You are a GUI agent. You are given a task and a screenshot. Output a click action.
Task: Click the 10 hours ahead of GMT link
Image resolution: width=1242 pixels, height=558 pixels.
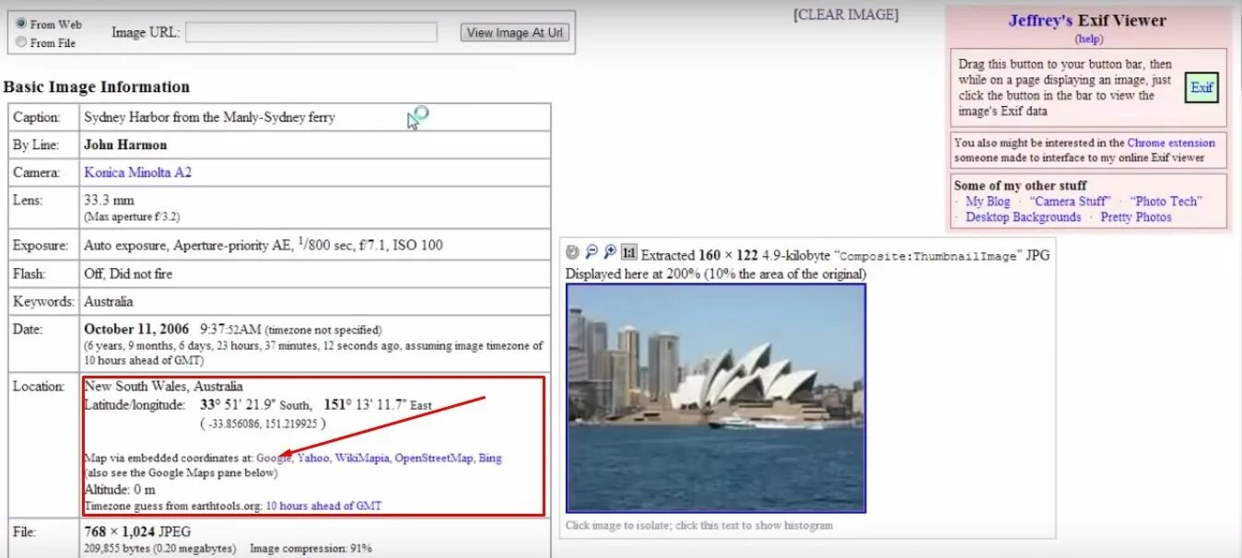pos(323,506)
